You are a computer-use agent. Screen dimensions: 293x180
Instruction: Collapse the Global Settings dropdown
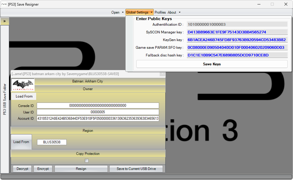tap(151, 12)
